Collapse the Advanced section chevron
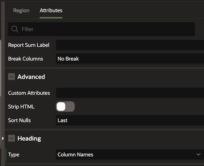 (x=11, y=77)
